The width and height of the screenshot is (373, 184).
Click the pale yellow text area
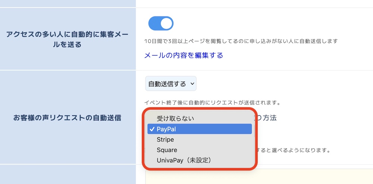coord(261,177)
